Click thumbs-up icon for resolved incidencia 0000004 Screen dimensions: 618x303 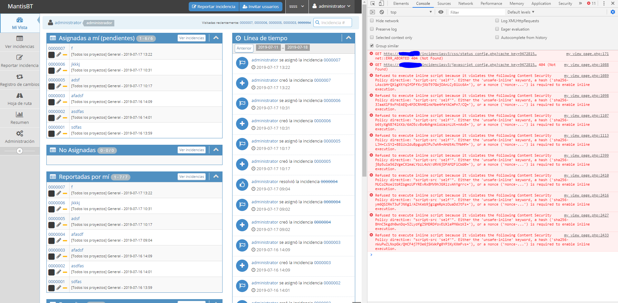point(242,185)
